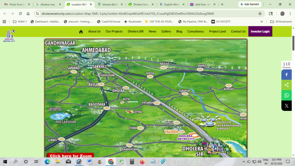295x166 pixels.
Task: Bookmark this page with star icon
Action: [260, 14]
